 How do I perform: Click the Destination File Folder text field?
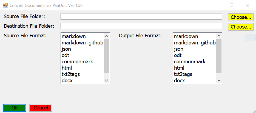pyautogui.click(x=141, y=26)
